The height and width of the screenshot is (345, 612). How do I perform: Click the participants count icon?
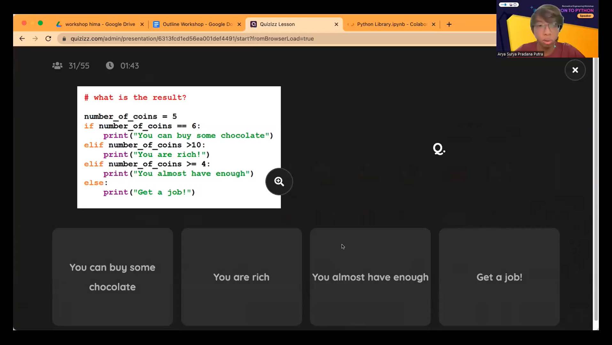tap(57, 66)
